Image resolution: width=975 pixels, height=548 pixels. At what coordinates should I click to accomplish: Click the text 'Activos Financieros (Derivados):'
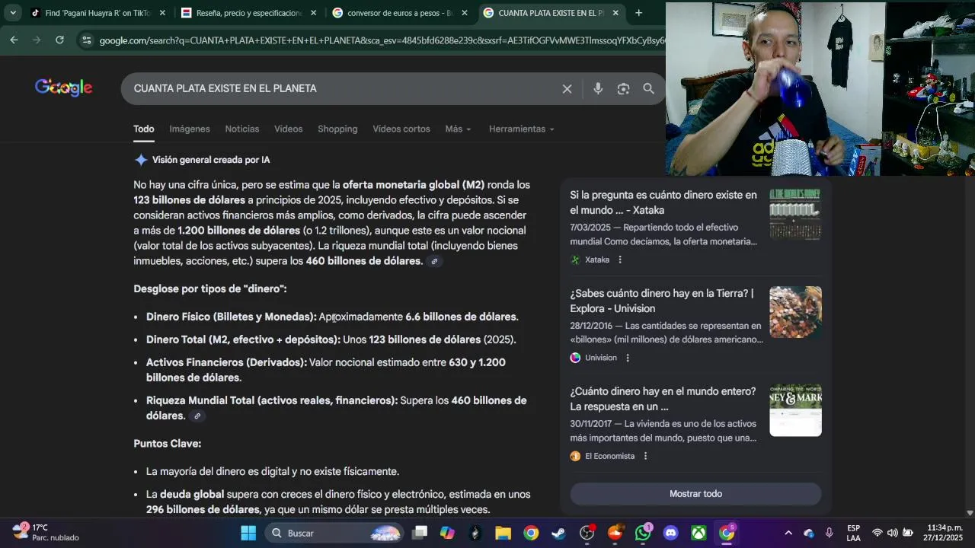(x=226, y=362)
